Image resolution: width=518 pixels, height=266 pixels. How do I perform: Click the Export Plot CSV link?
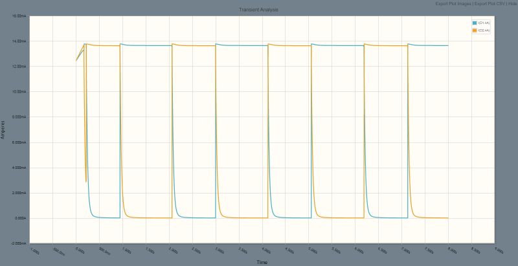[x=490, y=4]
